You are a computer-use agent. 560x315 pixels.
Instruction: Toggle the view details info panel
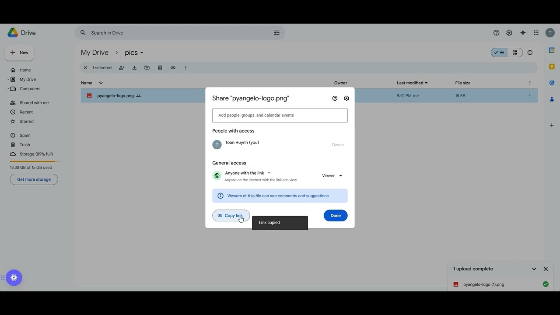pyautogui.click(x=530, y=52)
